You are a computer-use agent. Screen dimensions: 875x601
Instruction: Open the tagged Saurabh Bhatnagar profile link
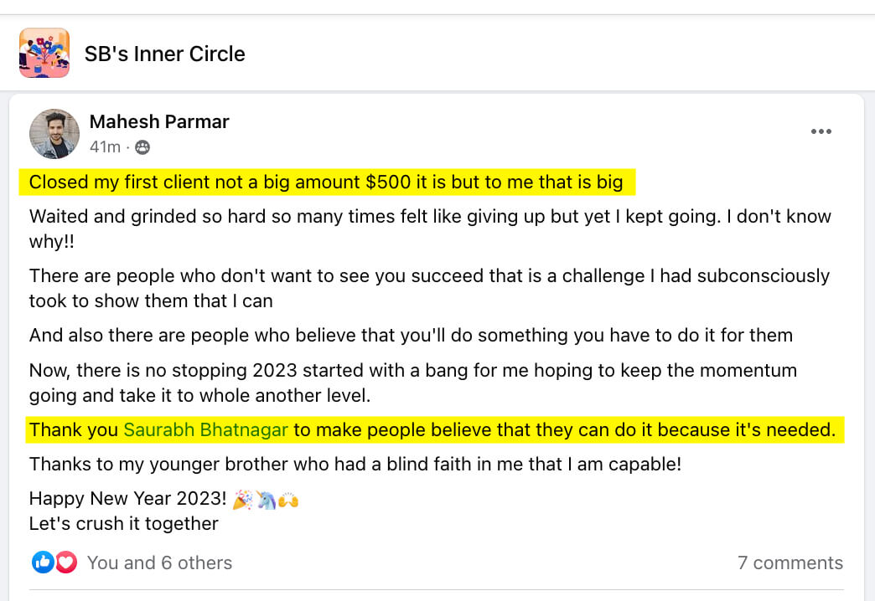click(x=206, y=430)
